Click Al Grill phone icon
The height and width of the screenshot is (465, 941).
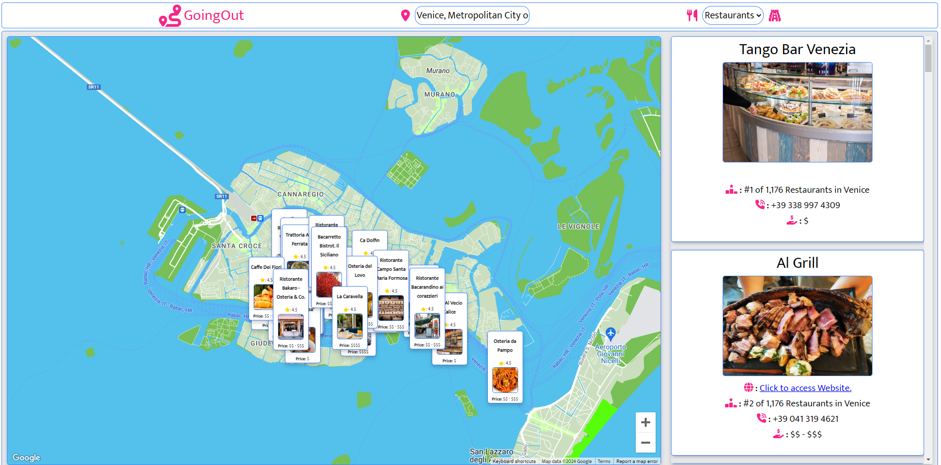(761, 418)
